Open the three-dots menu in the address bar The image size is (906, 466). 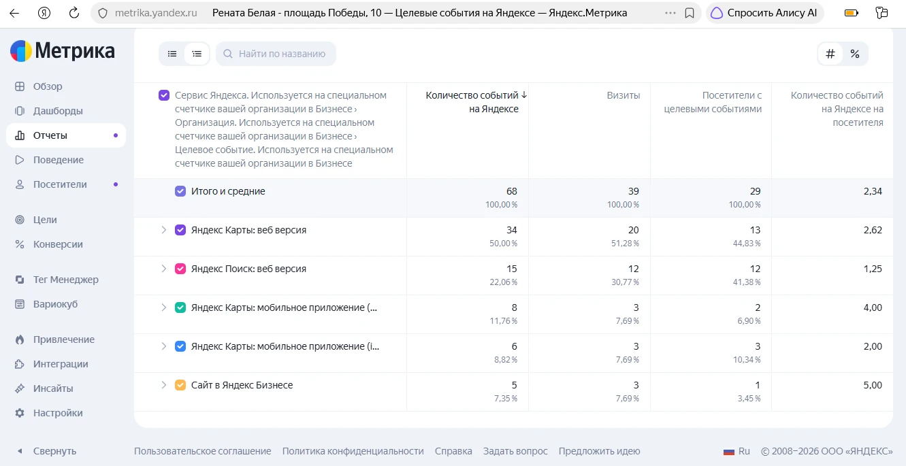tap(670, 13)
